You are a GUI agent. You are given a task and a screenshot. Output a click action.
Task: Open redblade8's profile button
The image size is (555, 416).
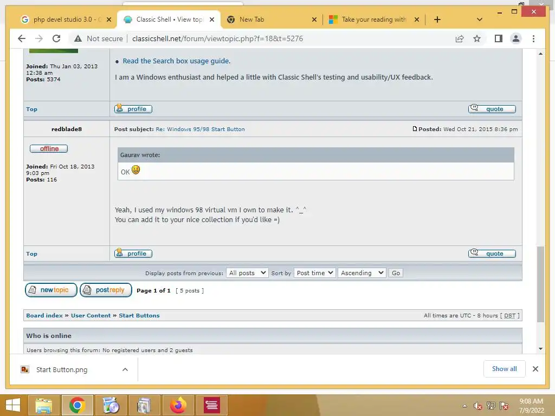pyautogui.click(x=133, y=253)
